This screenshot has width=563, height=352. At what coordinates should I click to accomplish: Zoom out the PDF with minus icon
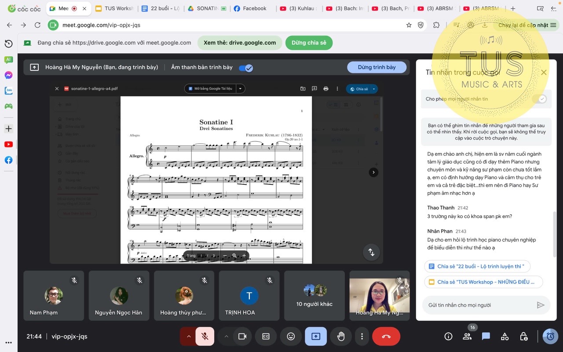tap(225, 256)
